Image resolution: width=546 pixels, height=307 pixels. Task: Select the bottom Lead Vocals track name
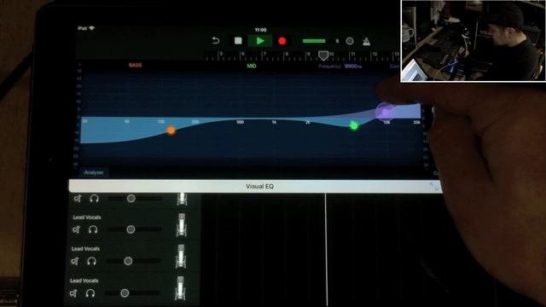(84, 281)
